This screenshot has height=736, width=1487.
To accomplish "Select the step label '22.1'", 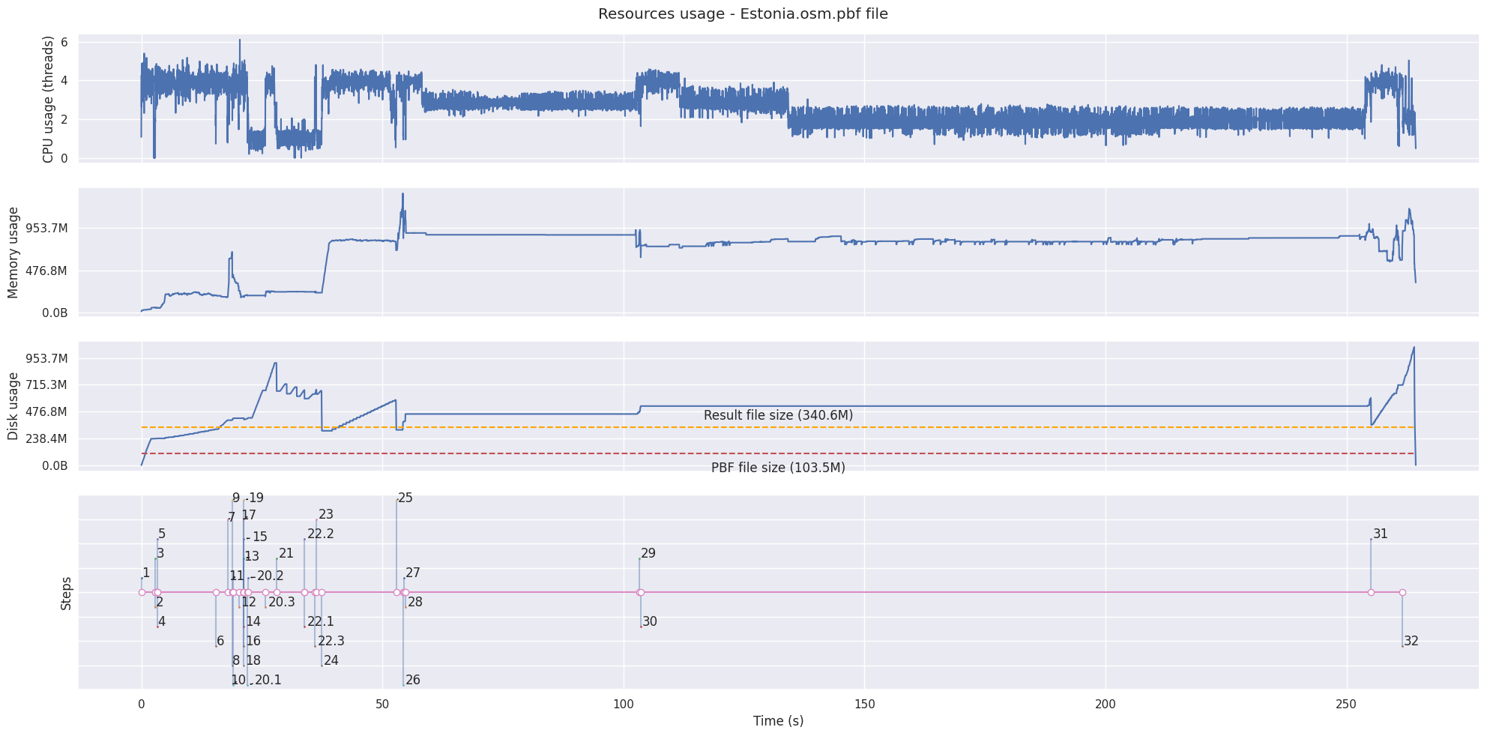I will (x=321, y=622).
